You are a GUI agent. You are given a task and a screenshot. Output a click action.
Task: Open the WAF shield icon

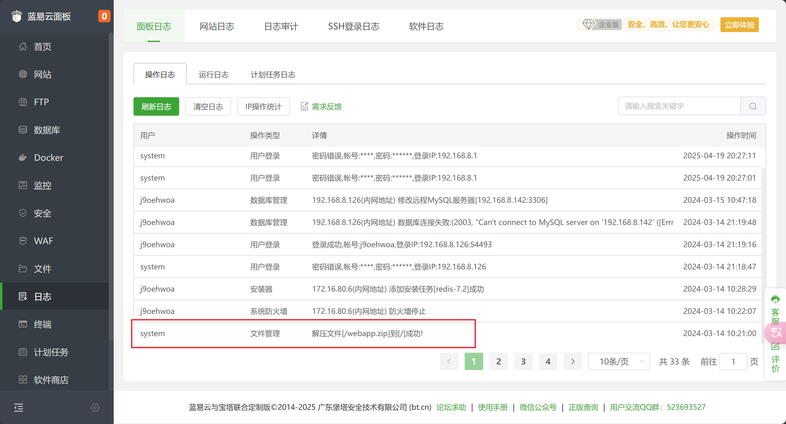23,241
